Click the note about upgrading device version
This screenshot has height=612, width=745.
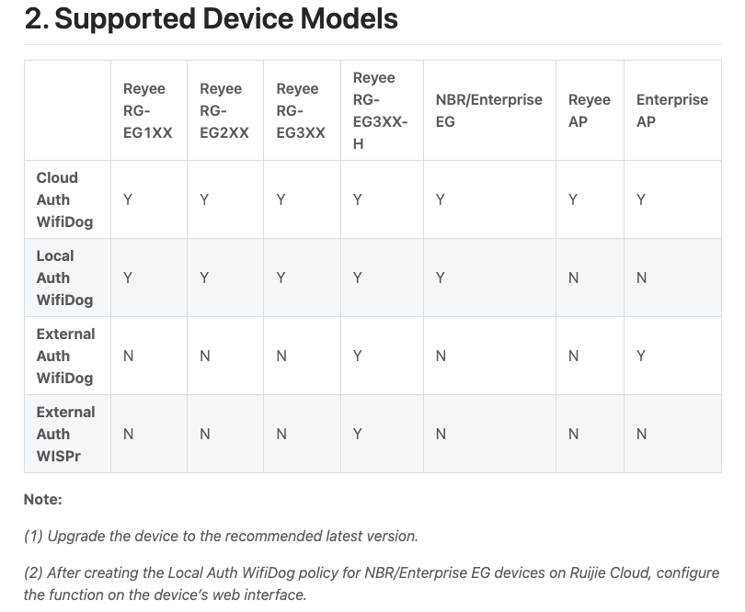221,536
